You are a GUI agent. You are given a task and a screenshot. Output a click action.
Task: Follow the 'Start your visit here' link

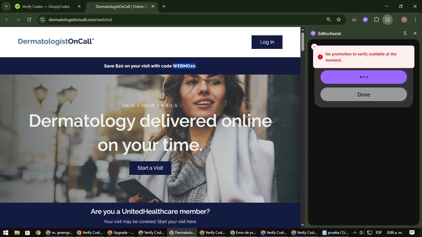[x=177, y=222]
